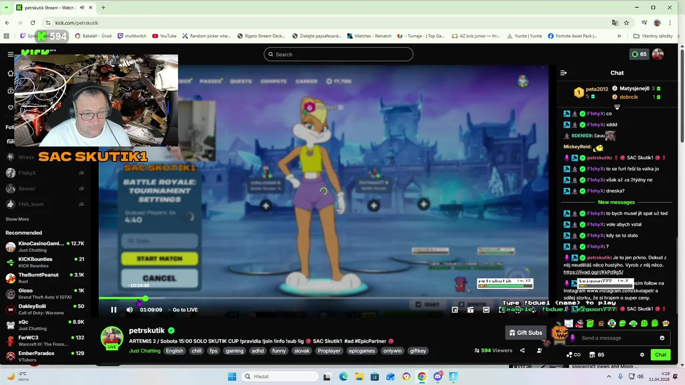The width and height of the screenshot is (685, 385).
Task: Bookmark this page with star icon
Action: 627,23
